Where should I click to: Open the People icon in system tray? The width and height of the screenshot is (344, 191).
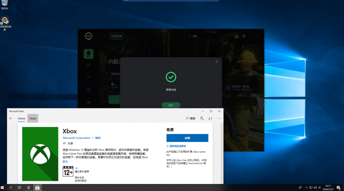pyautogui.click(x=300, y=188)
